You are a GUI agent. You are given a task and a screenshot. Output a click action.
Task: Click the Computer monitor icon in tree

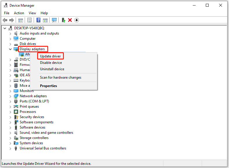16,39
